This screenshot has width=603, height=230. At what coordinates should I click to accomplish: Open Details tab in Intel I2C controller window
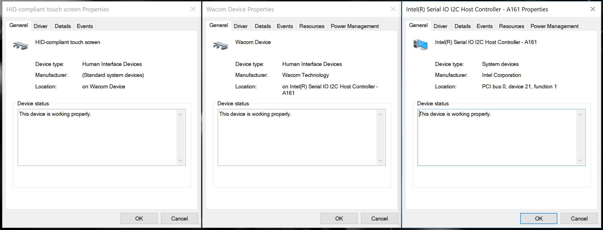pyautogui.click(x=463, y=26)
